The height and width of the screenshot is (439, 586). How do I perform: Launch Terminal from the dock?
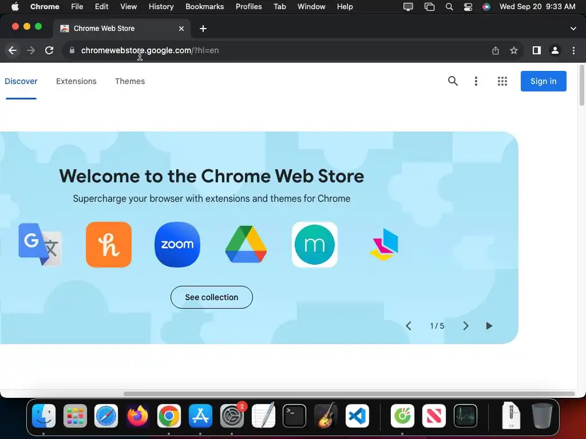tap(294, 416)
